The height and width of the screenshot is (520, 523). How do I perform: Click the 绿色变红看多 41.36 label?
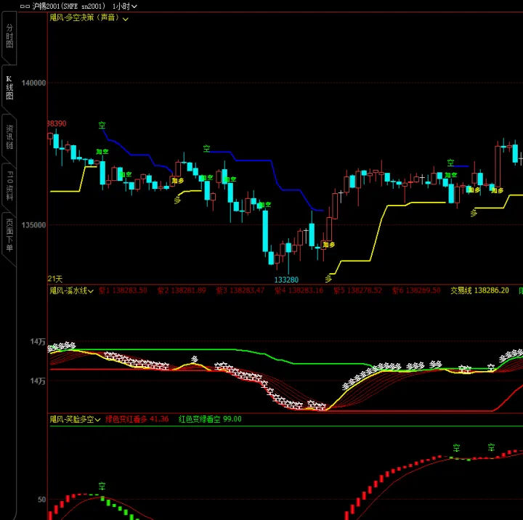pos(137,419)
